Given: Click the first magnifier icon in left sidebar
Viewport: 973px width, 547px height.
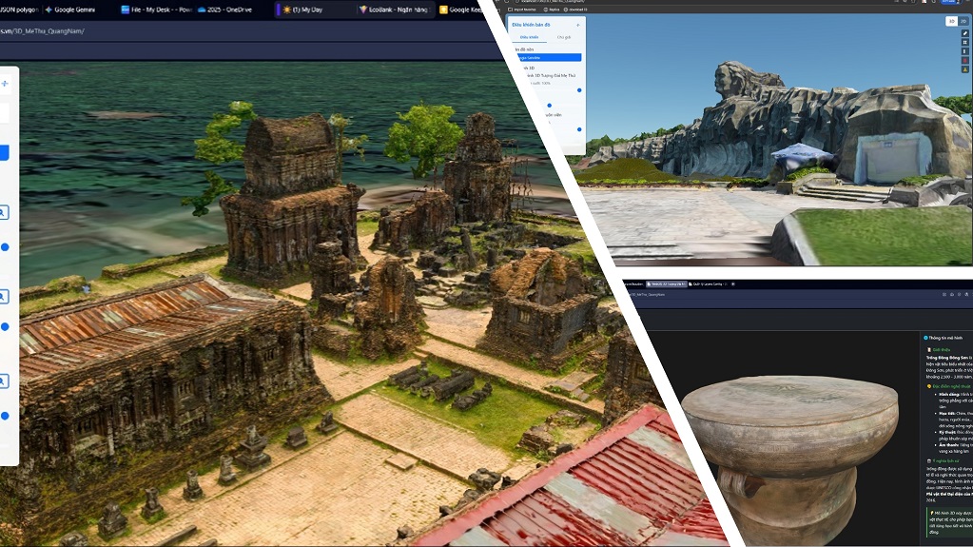Looking at the screenshot, I should pyautogui.click(x=3, y=213).
